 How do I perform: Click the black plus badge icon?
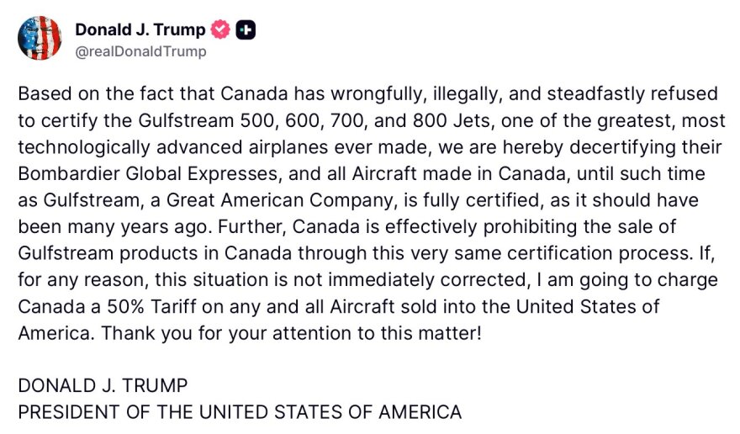tap(246, 30)
